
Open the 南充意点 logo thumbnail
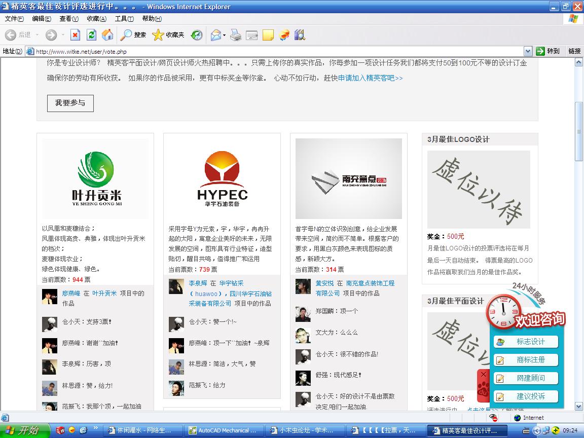tap(349, 178)
